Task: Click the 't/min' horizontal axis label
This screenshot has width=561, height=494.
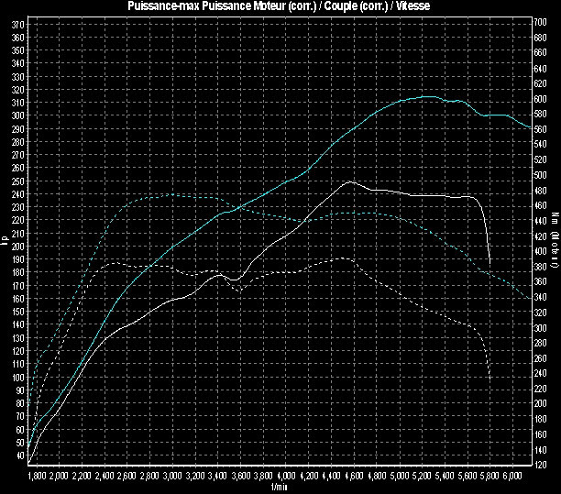Action: [280, 488]
